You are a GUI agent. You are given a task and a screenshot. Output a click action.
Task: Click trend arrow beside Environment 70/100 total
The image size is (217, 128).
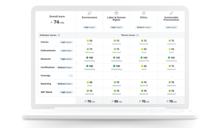pyautogui.click(x=85, y=101)
